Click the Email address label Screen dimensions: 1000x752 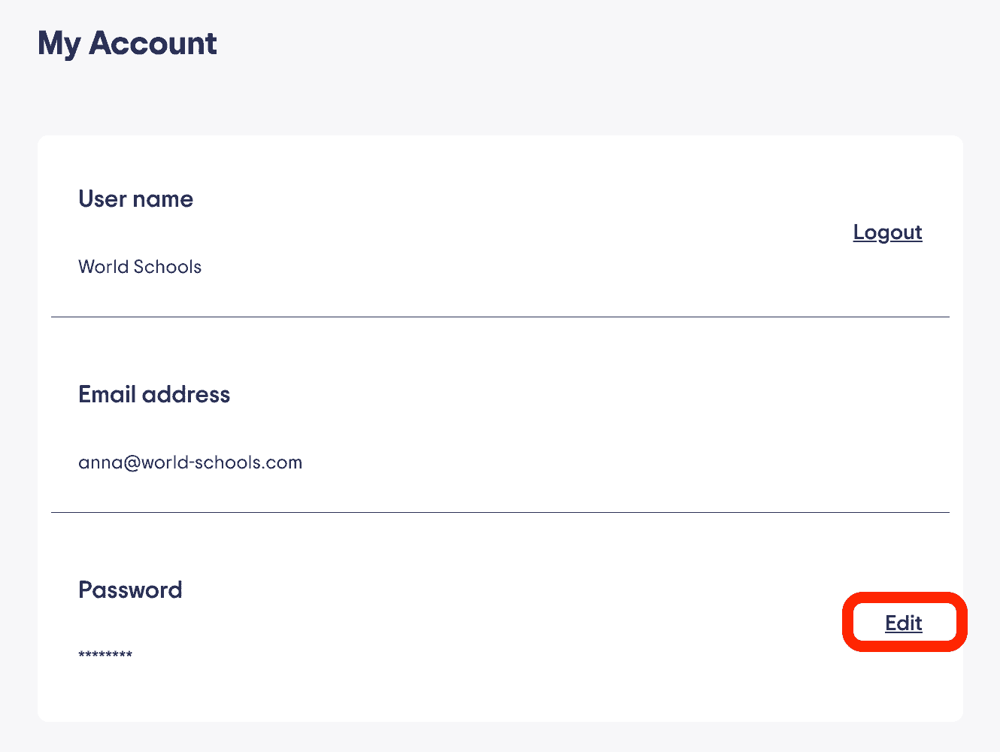coord(154,395)
